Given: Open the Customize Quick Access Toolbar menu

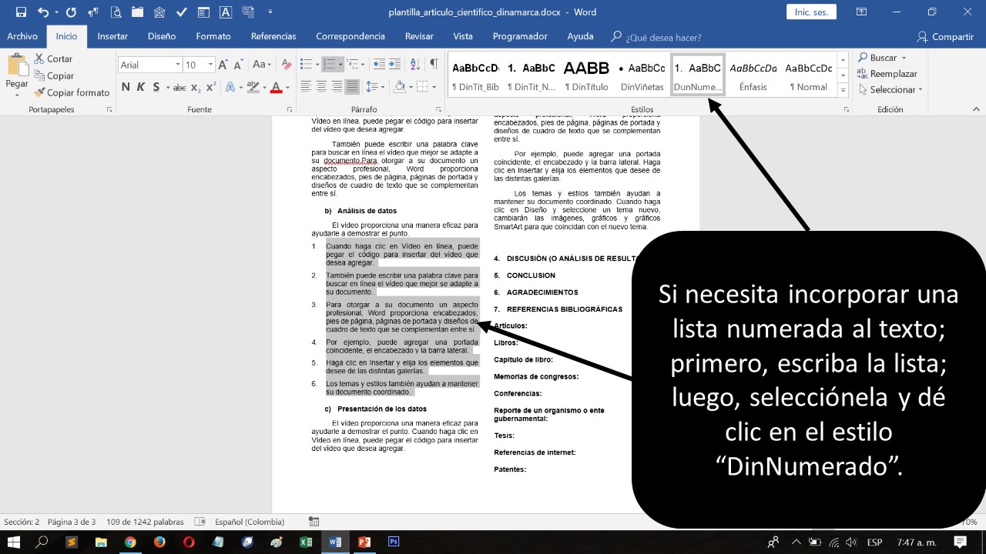Looking at the screenshot, I should pos(270,12).
